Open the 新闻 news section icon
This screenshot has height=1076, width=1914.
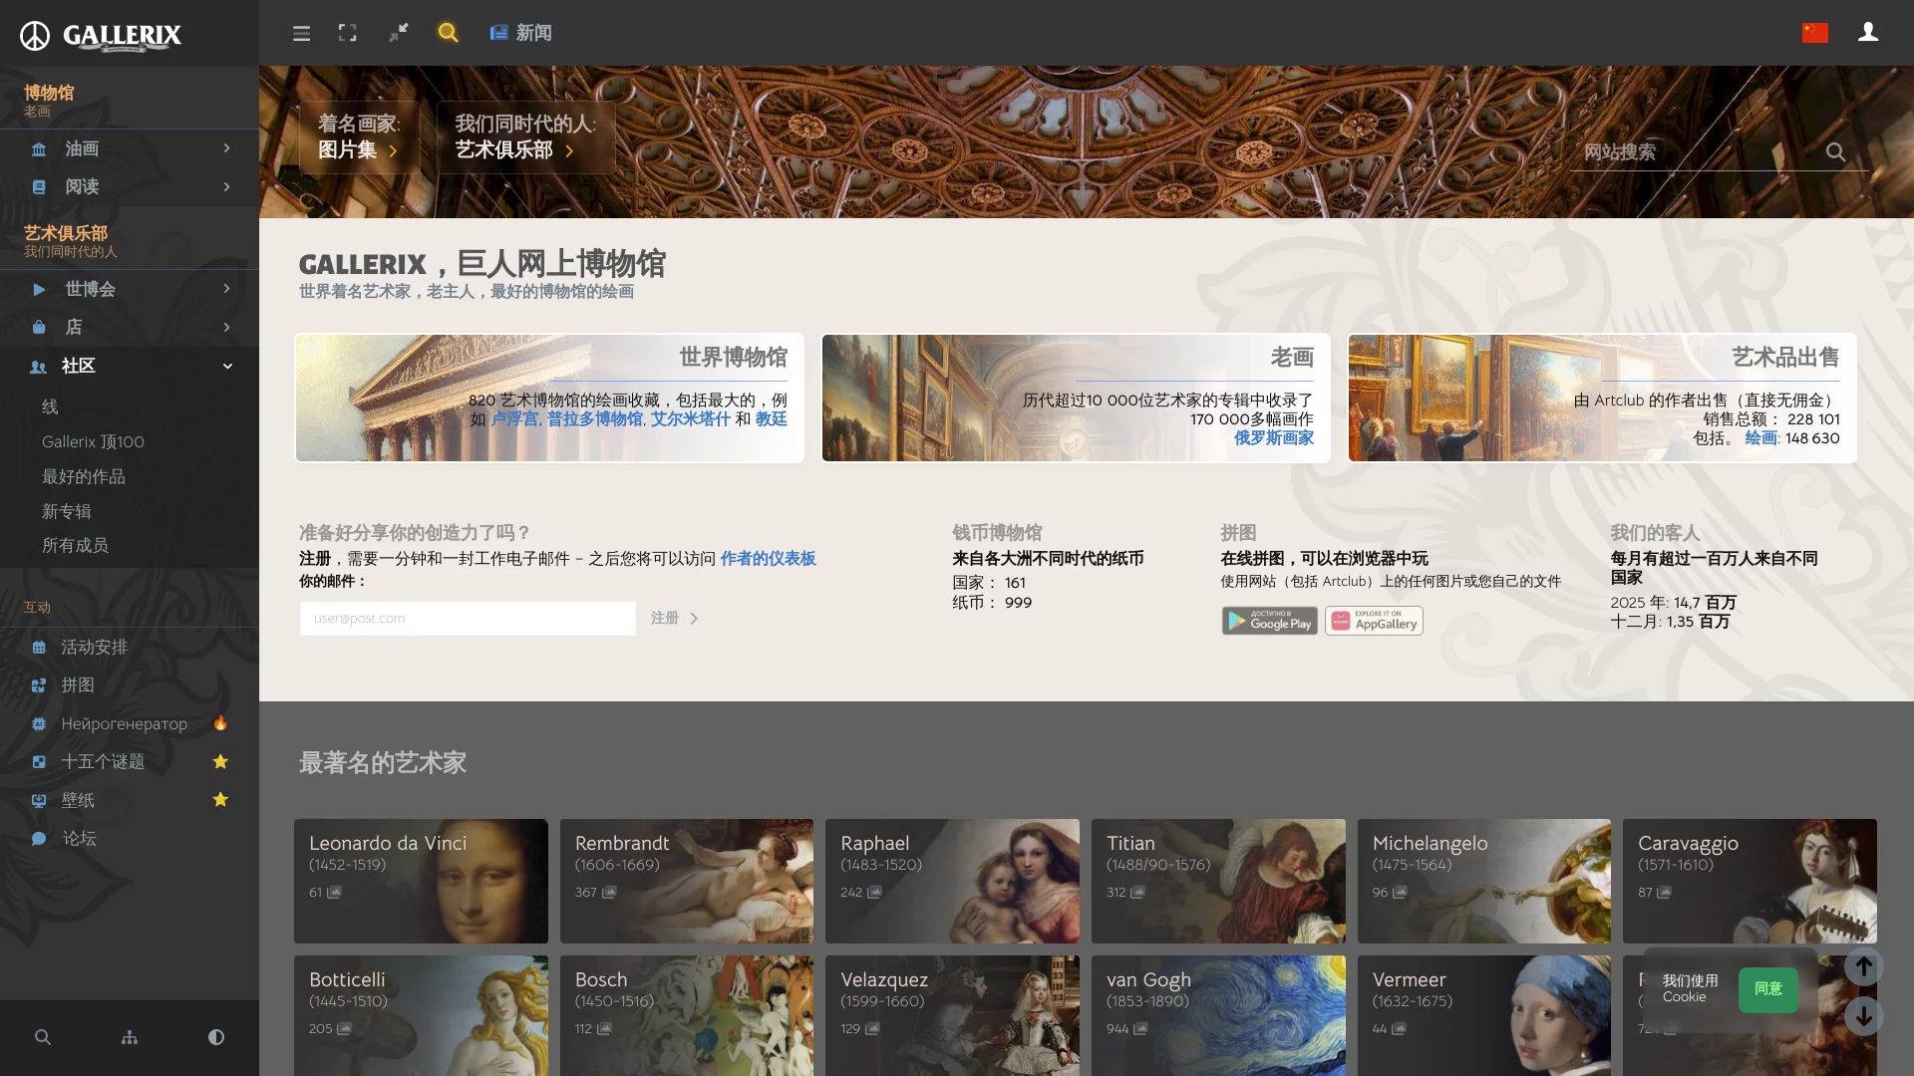coord(498,32)
